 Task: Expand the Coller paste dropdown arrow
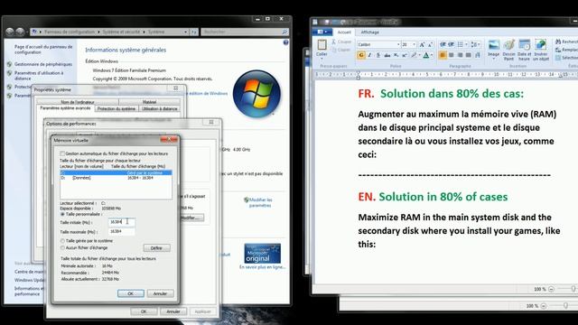322,59
